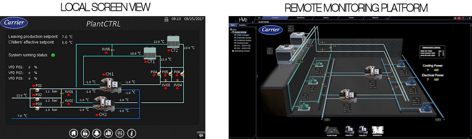
Task: Select valve XV05 in the diagram
Action: point(112,50)
